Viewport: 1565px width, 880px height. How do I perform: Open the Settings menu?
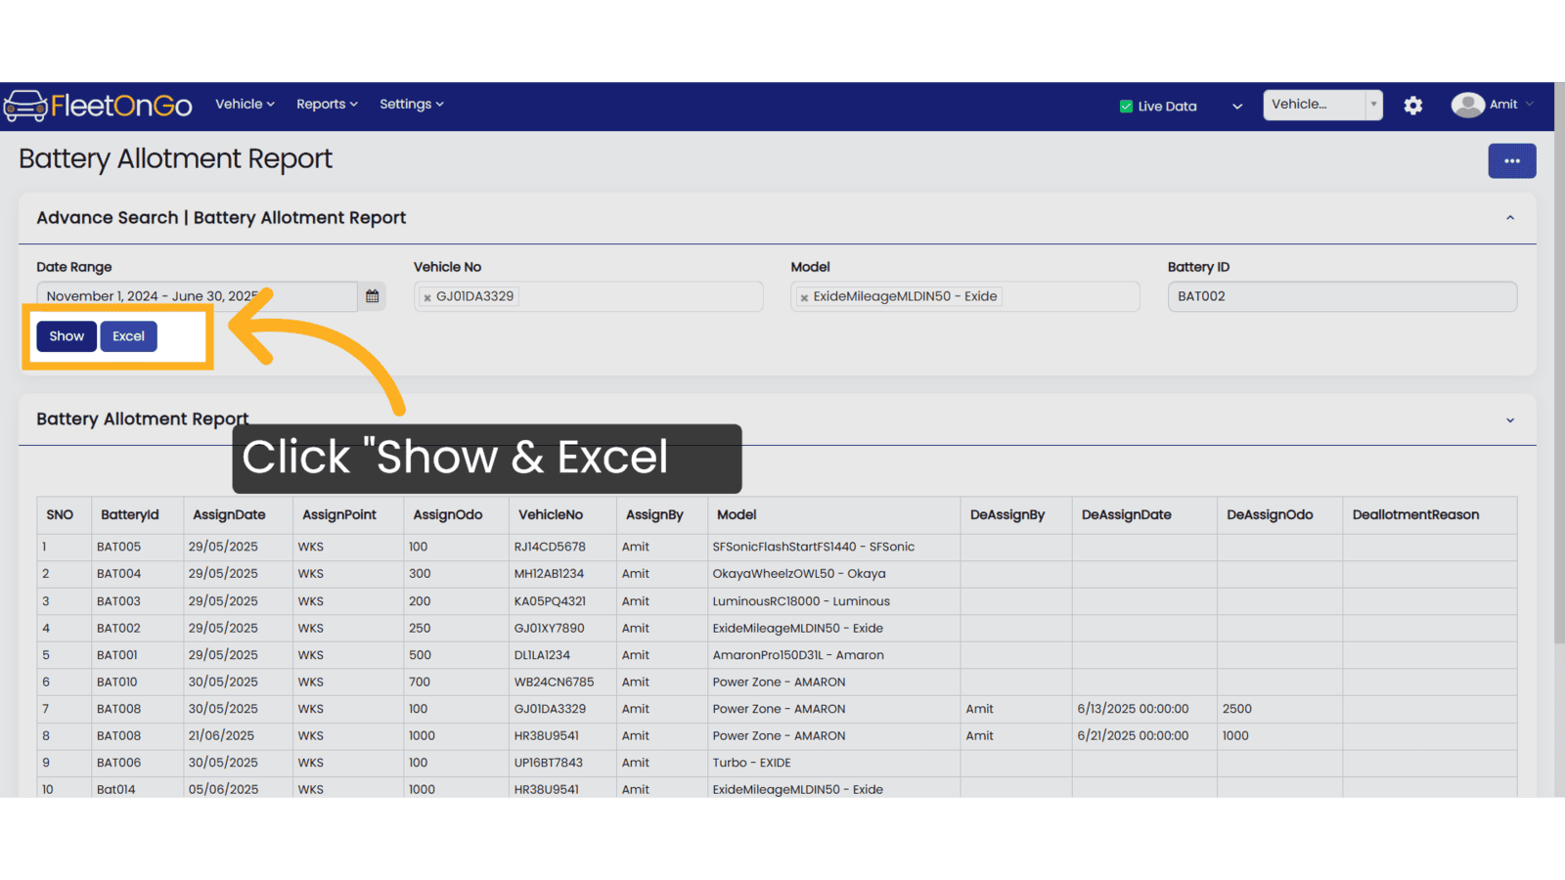(x=412, y=104)
